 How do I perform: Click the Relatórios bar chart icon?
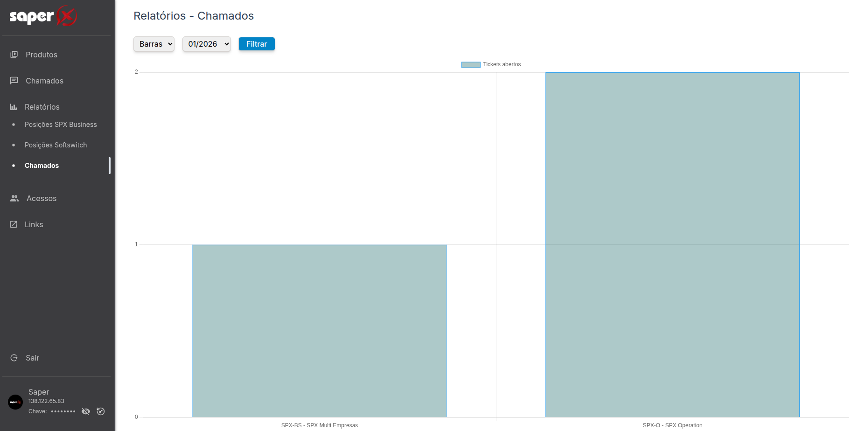pyautogui.click(x=14, y=107)
